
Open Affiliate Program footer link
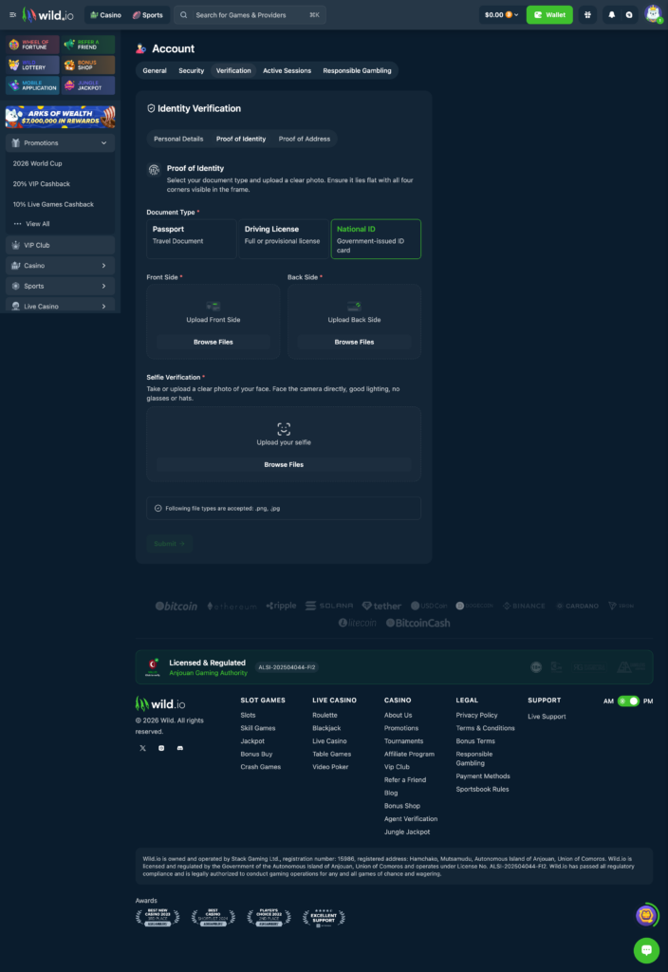(x=409, y=755)
